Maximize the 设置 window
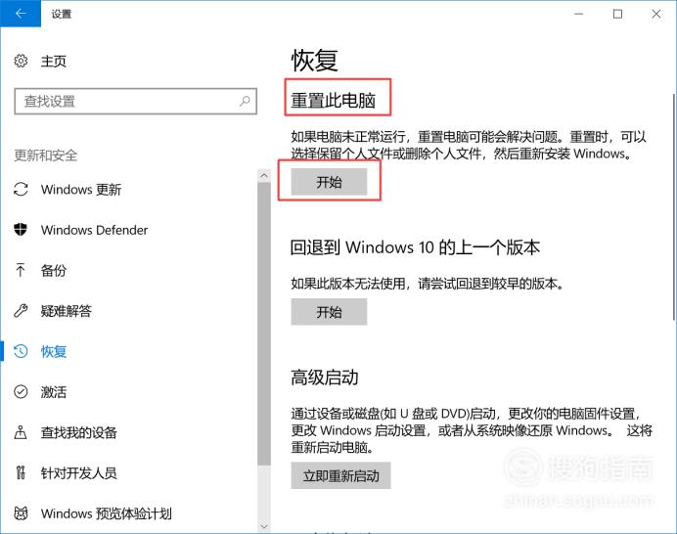 (x=617, y=14)
